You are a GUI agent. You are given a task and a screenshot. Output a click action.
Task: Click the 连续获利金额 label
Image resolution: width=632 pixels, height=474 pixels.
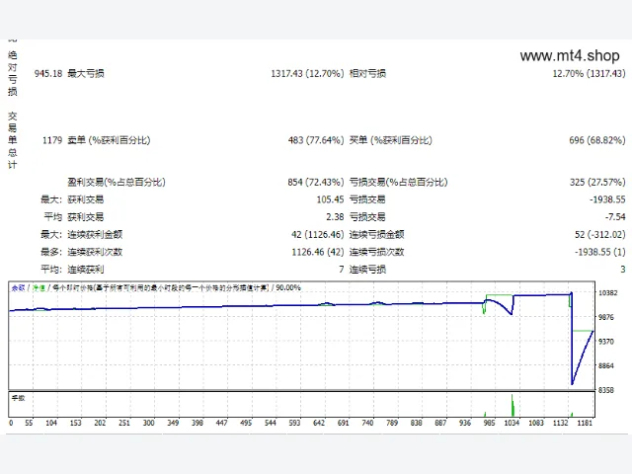tap(95, 235)
